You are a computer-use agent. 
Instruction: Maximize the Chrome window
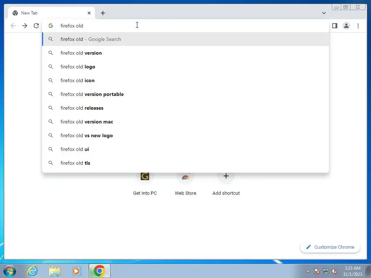(345, 7)
